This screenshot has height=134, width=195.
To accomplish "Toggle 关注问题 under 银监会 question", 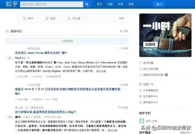I will 22,99.
